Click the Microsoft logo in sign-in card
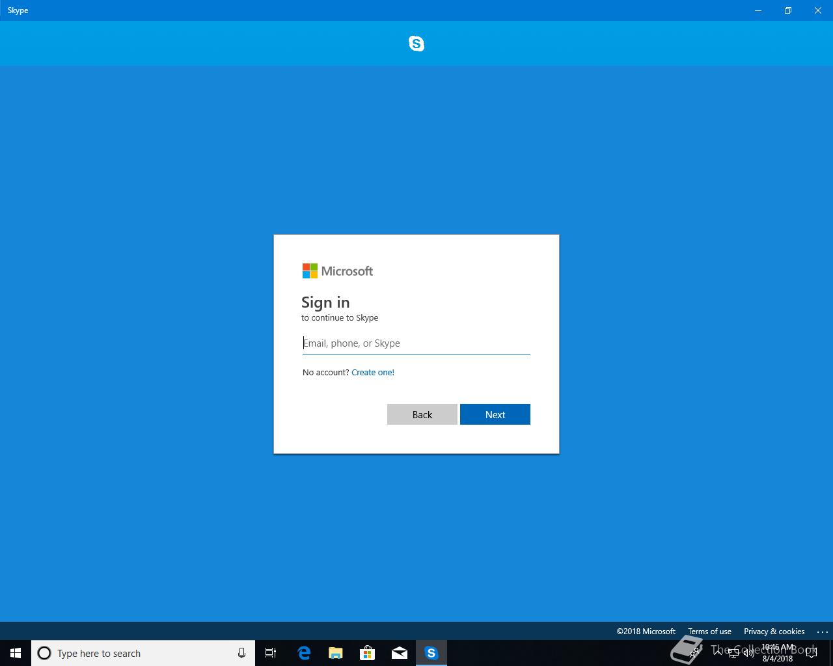This screenshot has width=833, height=666. tap(337, 271)
